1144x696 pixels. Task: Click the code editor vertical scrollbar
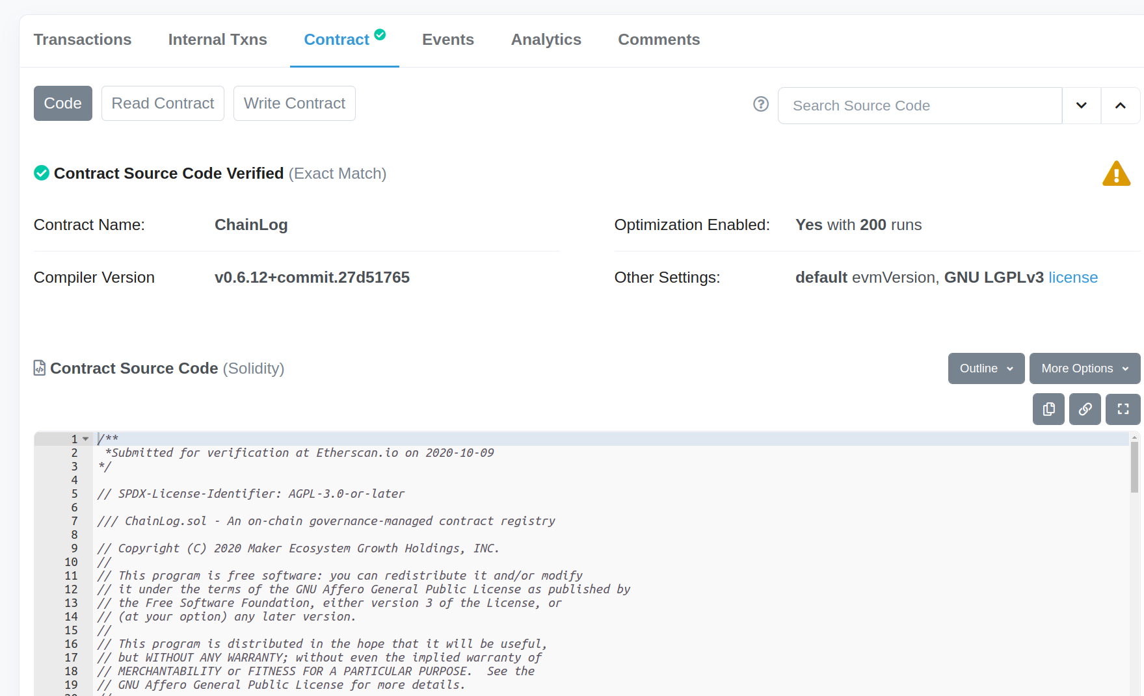point(1134,468)
